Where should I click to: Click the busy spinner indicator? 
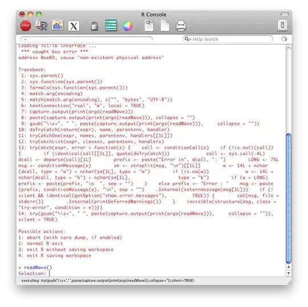pos(284,39)
